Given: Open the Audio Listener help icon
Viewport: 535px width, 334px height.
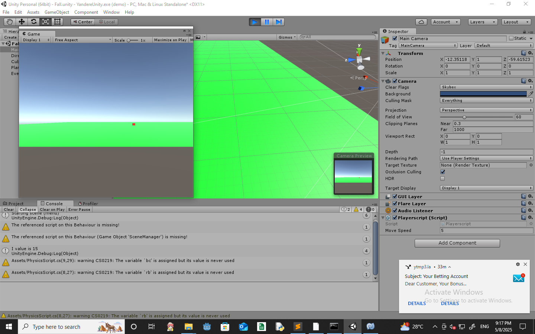Looking at the screenshot, I should [x=523, y=210].
